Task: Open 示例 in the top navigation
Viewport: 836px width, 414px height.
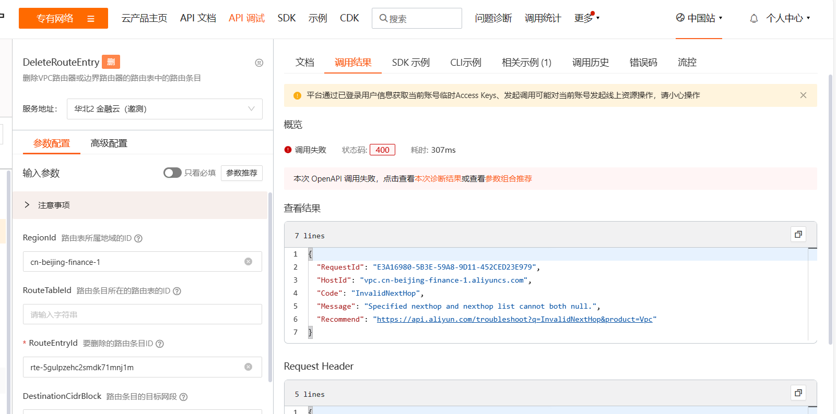Action: click(x=317, y=18)
